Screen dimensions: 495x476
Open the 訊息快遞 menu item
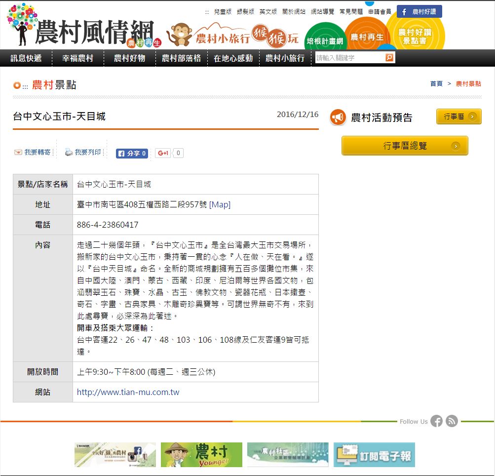click(26, 58)
